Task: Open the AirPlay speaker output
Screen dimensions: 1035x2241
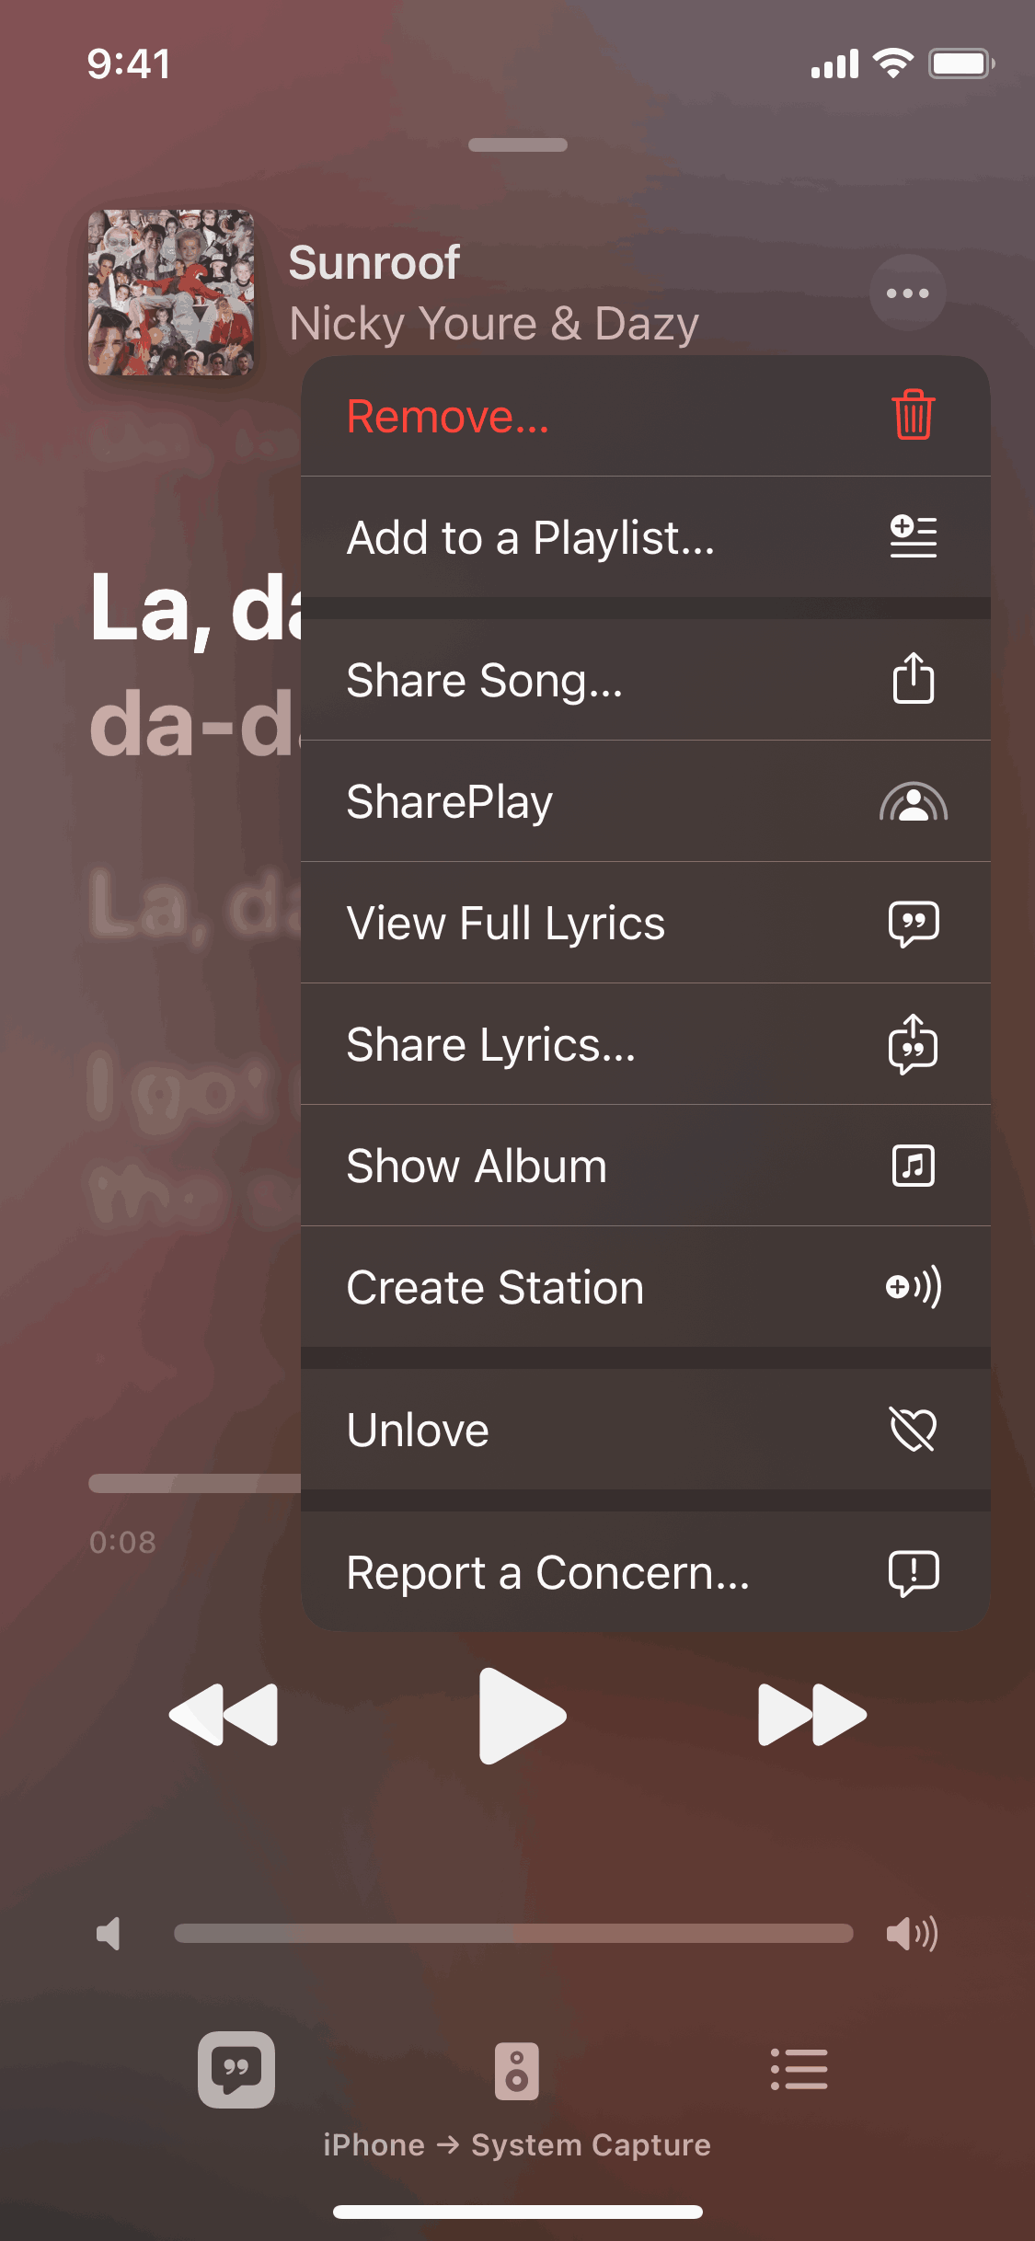Action: (x=517, y=2071)
